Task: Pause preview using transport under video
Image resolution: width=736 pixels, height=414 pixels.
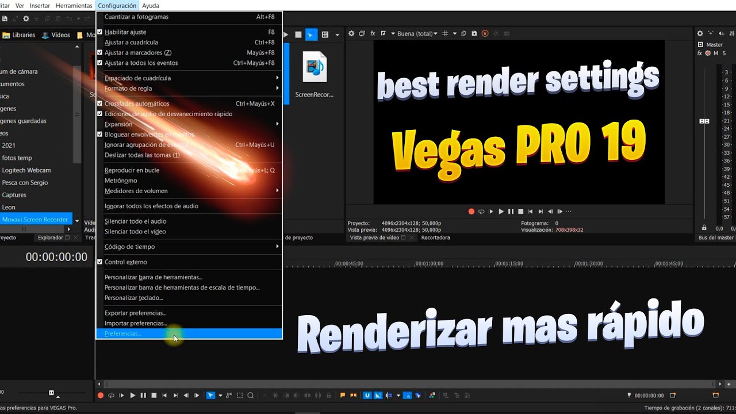Action: pos(511,212)
